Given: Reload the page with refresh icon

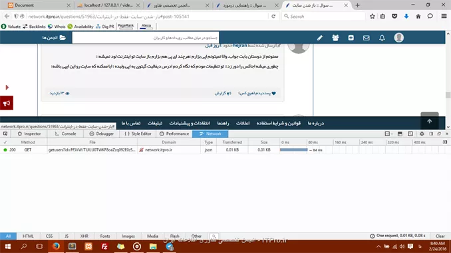Looking at the screenshot, I should (273, 17).
